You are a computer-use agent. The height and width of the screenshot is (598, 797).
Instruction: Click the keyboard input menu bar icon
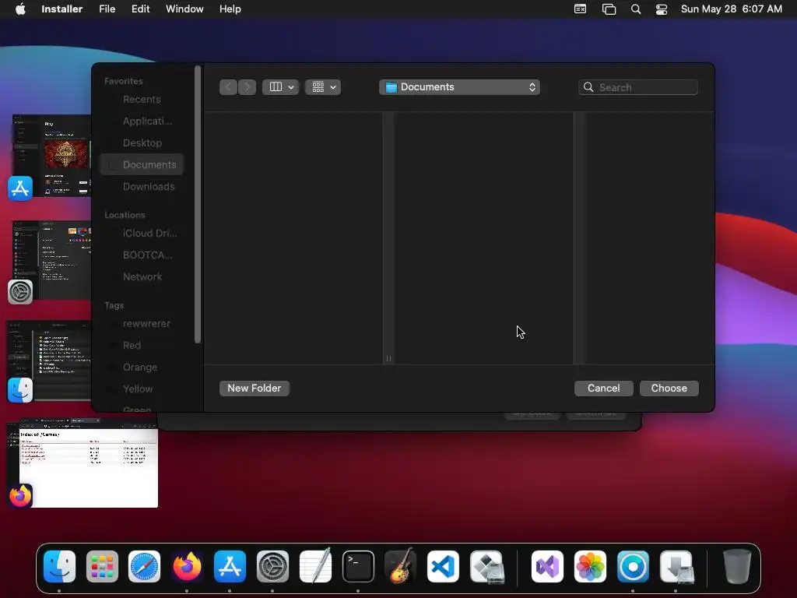[580, 9]
